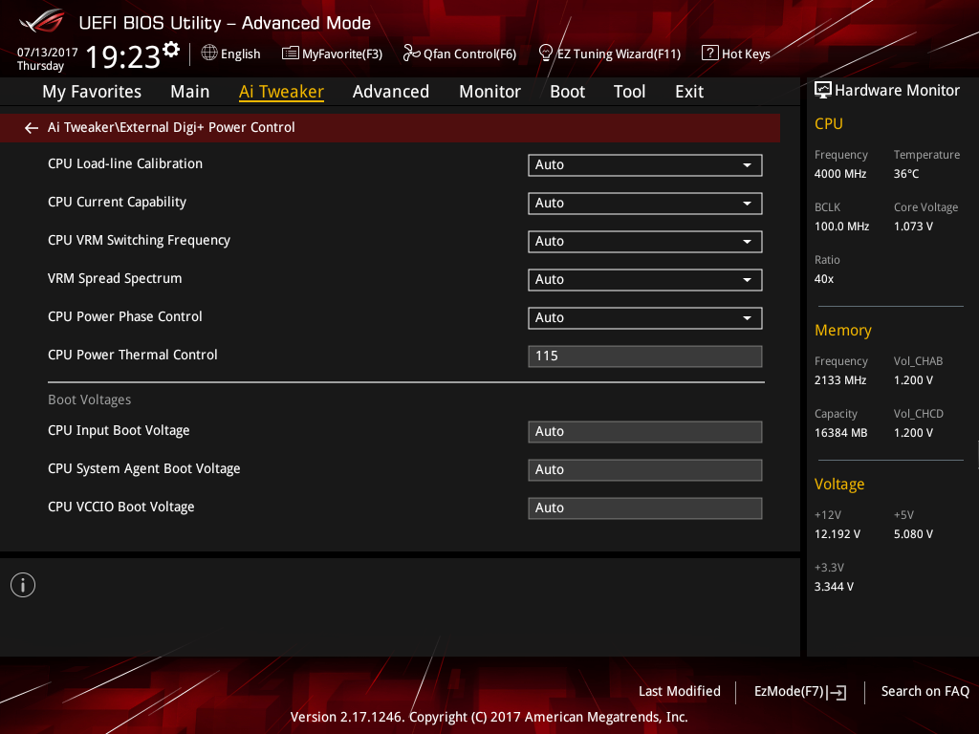Click the 100.0 MHz BCLK value
Viewport: 979px width, 734px height.
[841, 227]
